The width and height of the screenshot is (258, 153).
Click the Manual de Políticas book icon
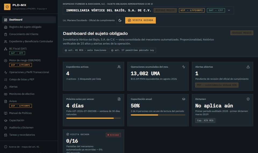coord(6,113)
